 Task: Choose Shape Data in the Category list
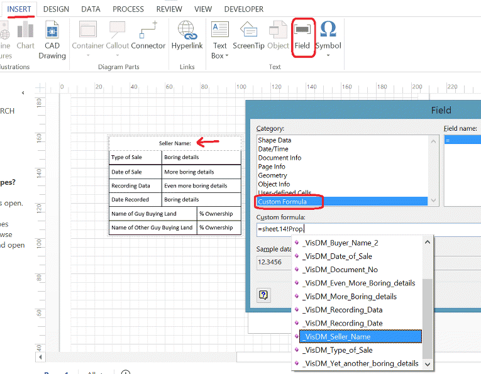pyautogui.click(x=275, y=140)
